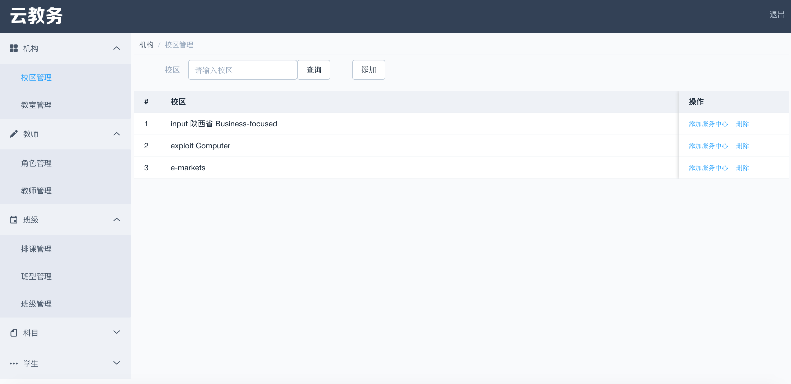Select 排课管理 in the sidebar

click(36, 249)
